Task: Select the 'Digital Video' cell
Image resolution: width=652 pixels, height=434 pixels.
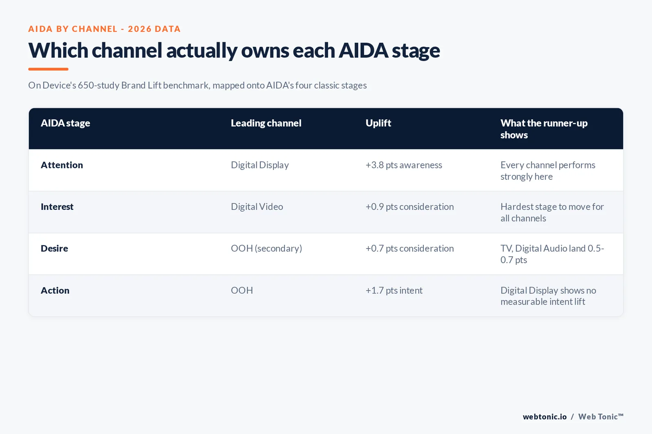Action: [x=257, y=207]
